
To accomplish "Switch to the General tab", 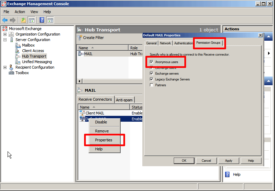I will (151, 43).
